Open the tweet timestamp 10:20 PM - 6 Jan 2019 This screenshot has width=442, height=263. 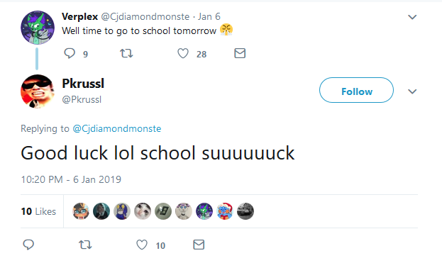point(71,179)
